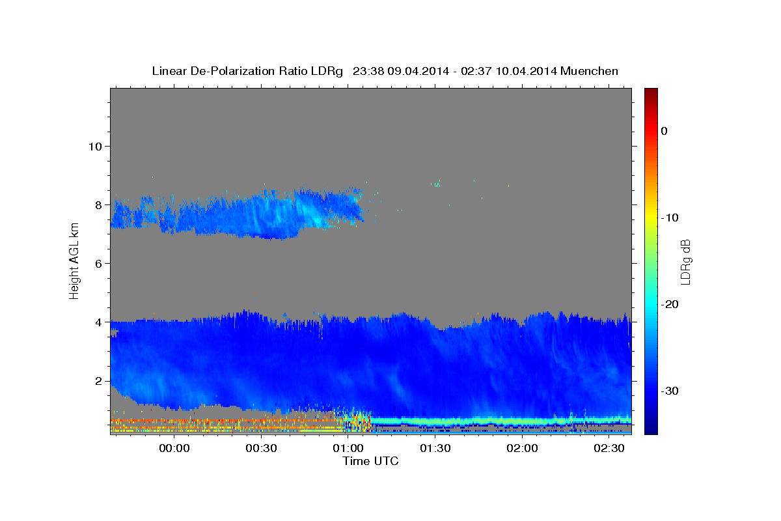This screenshot has width=781, height=521.
Task: Click the height tick label '10'
Action: [95, 146]
